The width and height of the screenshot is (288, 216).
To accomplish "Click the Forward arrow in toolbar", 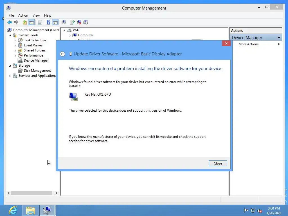I will click(16, 22).
